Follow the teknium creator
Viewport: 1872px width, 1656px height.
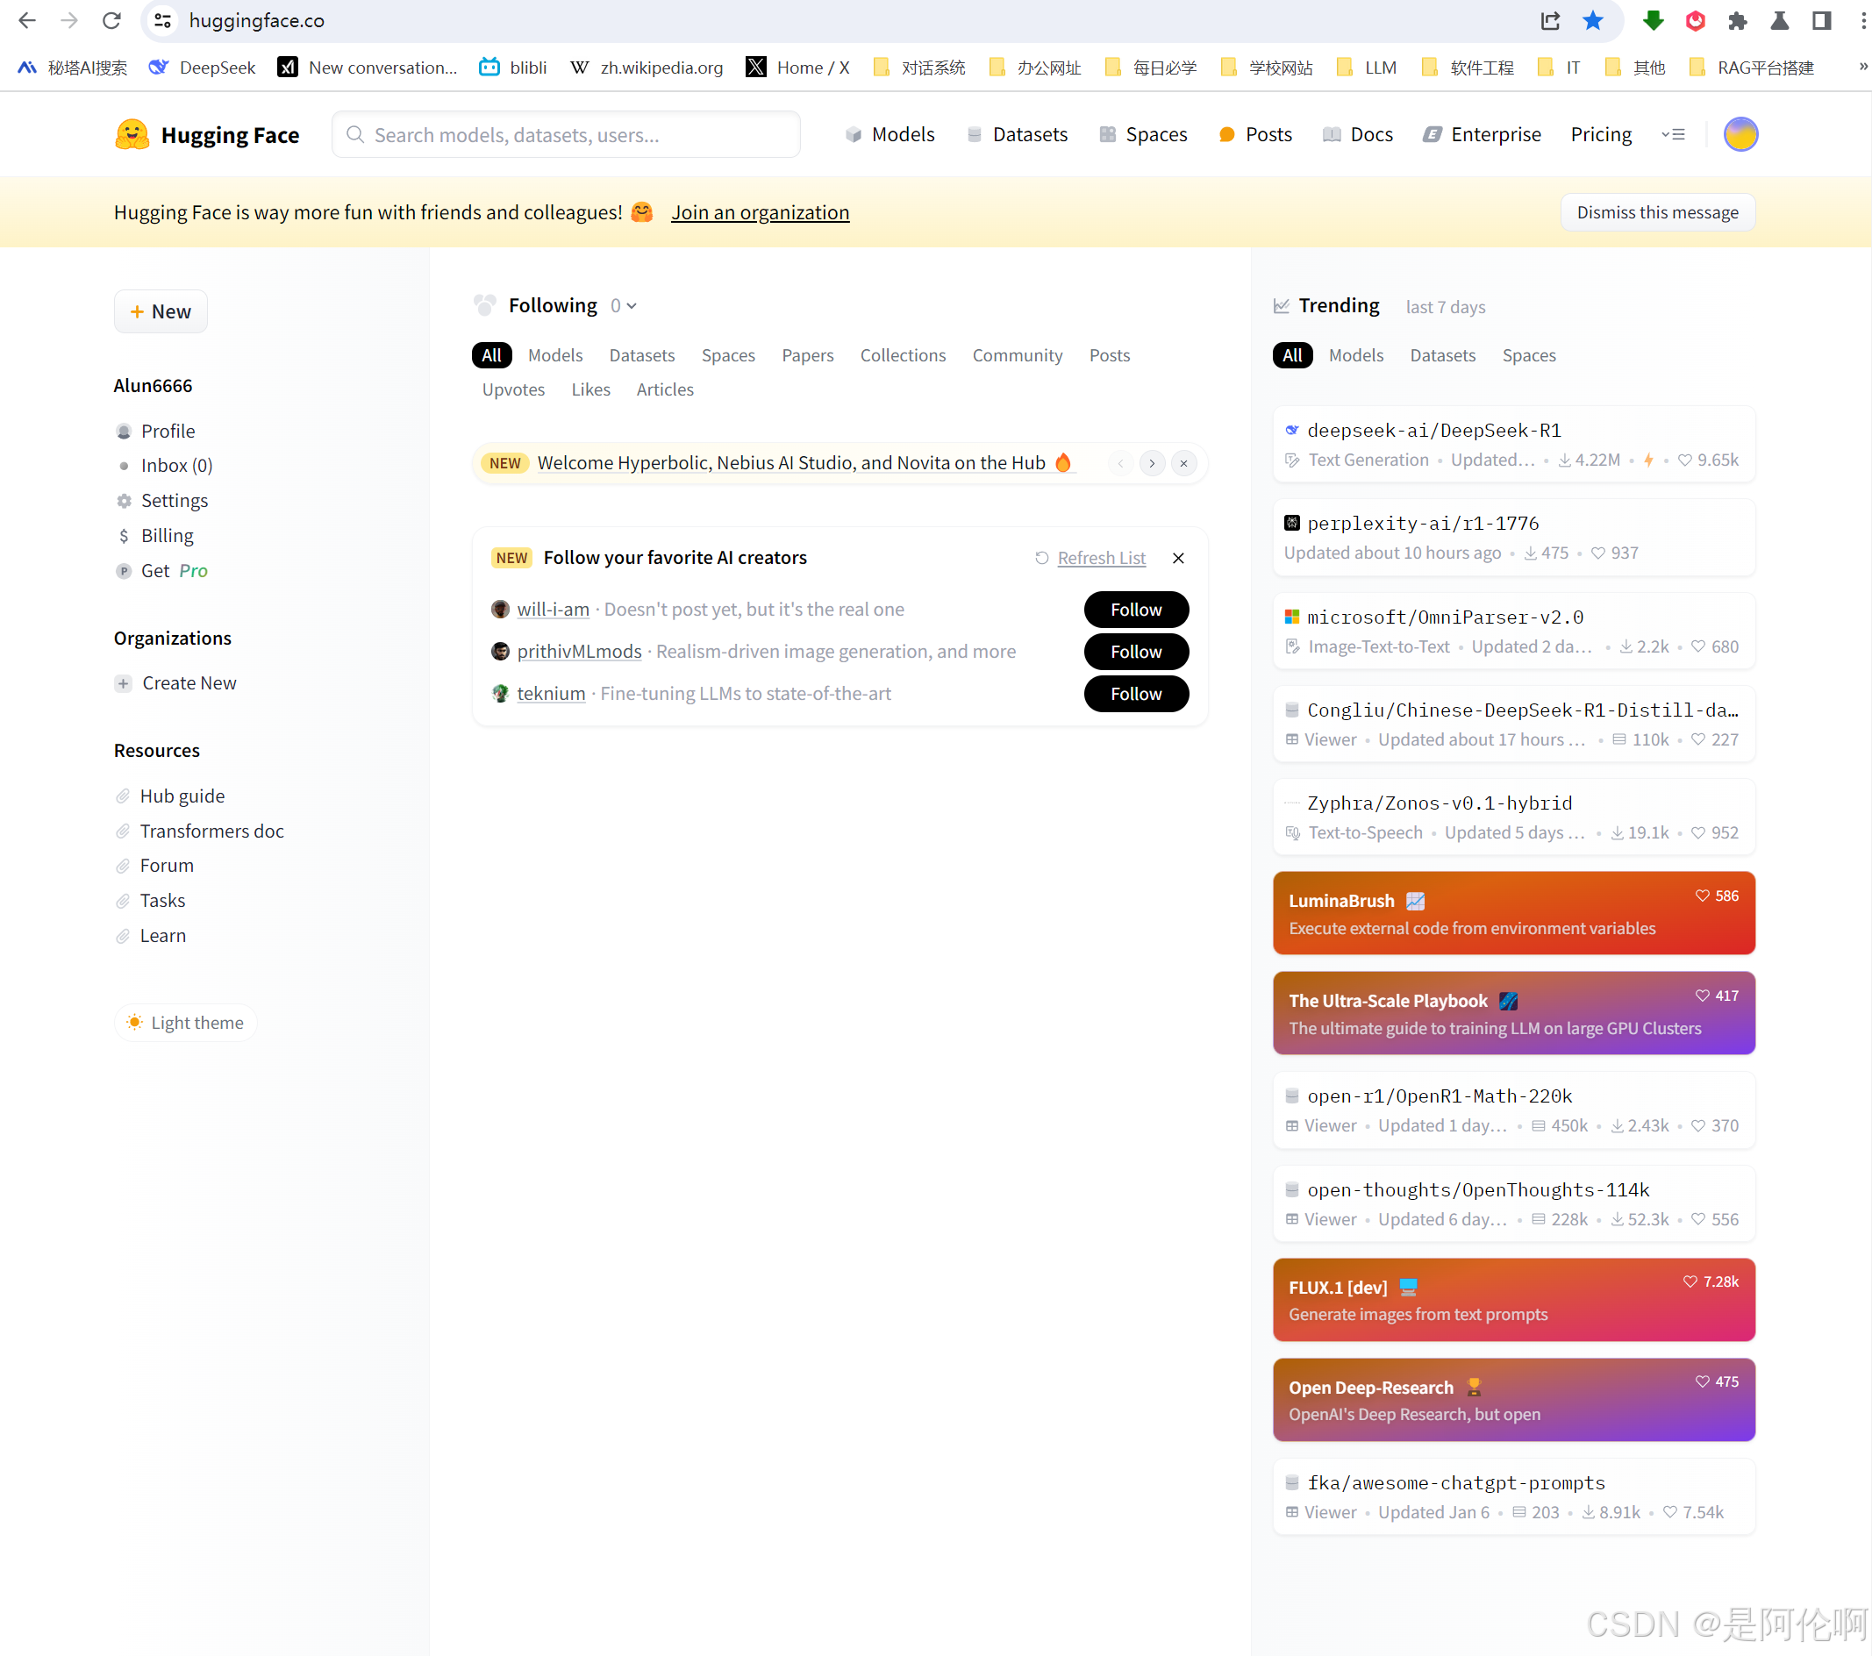pyautogui.click(x=1136, y=693)
